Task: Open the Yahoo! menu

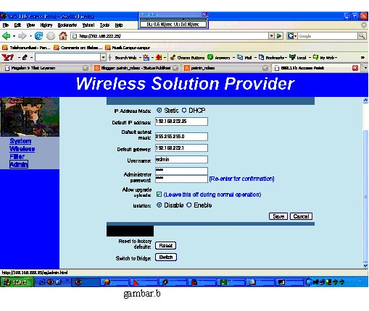Action: point(88,25)
